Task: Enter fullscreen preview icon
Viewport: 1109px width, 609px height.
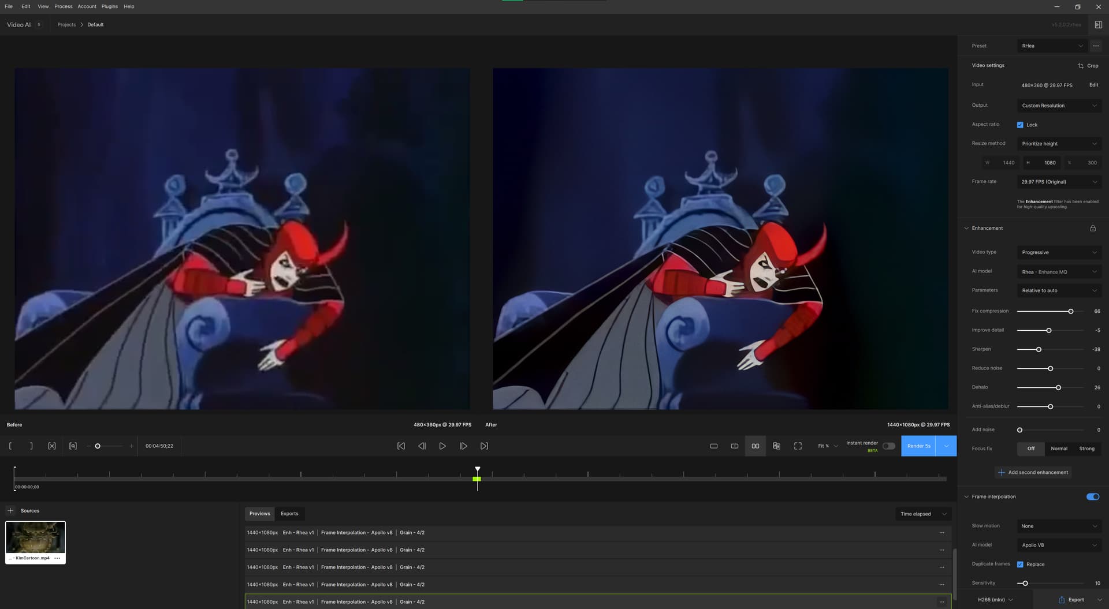Action: (x=798, y=446)
